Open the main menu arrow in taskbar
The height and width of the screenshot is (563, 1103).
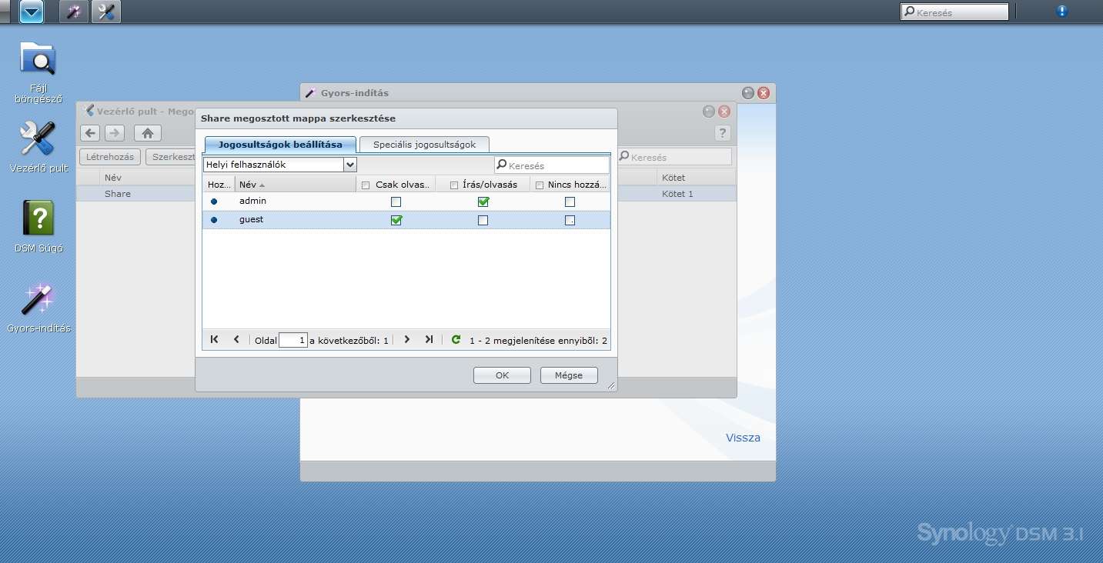click(x=32, y=12)
